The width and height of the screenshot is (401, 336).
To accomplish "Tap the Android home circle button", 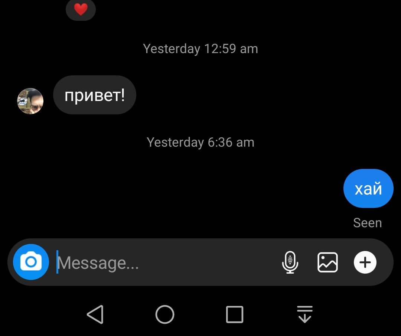I will pos(165,314).
